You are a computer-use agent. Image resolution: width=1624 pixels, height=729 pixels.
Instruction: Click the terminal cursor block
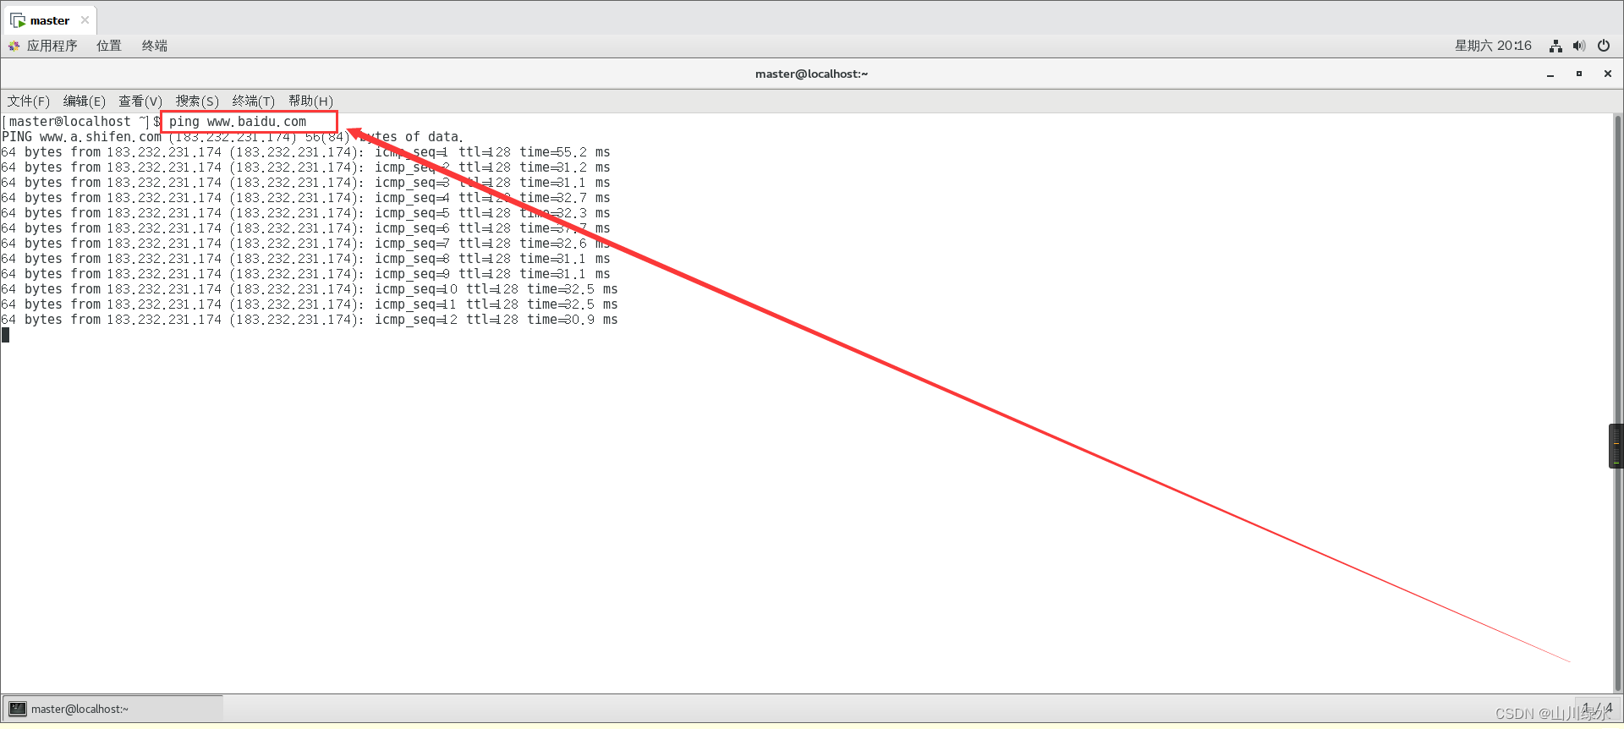pyautogui.click(x=6, y=335)
